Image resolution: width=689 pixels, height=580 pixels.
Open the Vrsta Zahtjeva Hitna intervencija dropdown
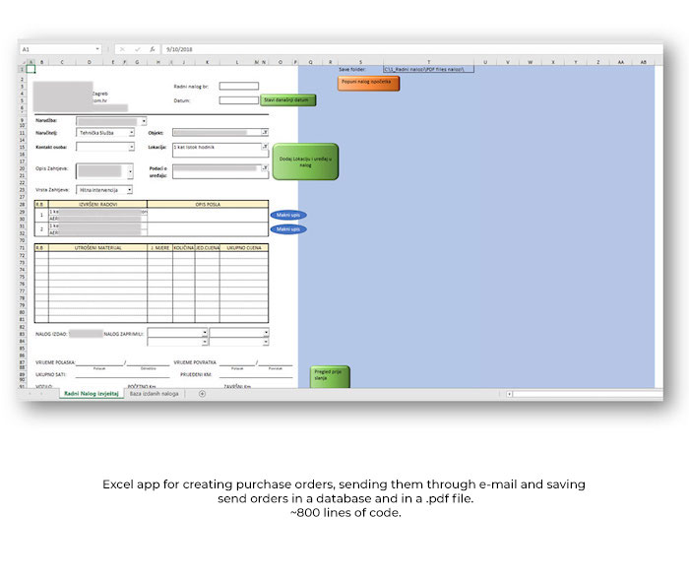[130, 190]
